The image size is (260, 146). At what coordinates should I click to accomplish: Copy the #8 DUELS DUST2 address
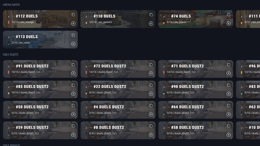[151, 126]
